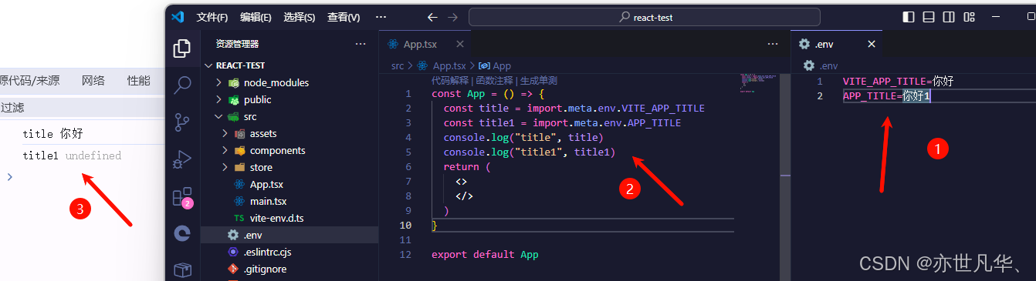Toggle the bottom panel visibility
The width and height of the screenshot is (1036, 281).
click(929, 17)
